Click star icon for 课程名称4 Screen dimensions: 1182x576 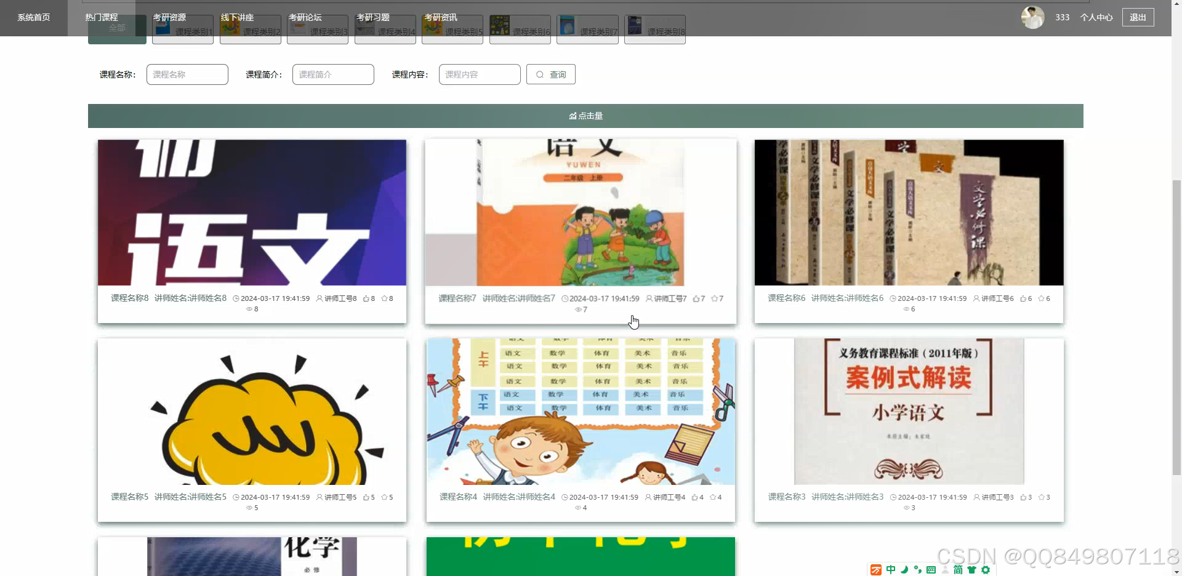tap(713, 497)
